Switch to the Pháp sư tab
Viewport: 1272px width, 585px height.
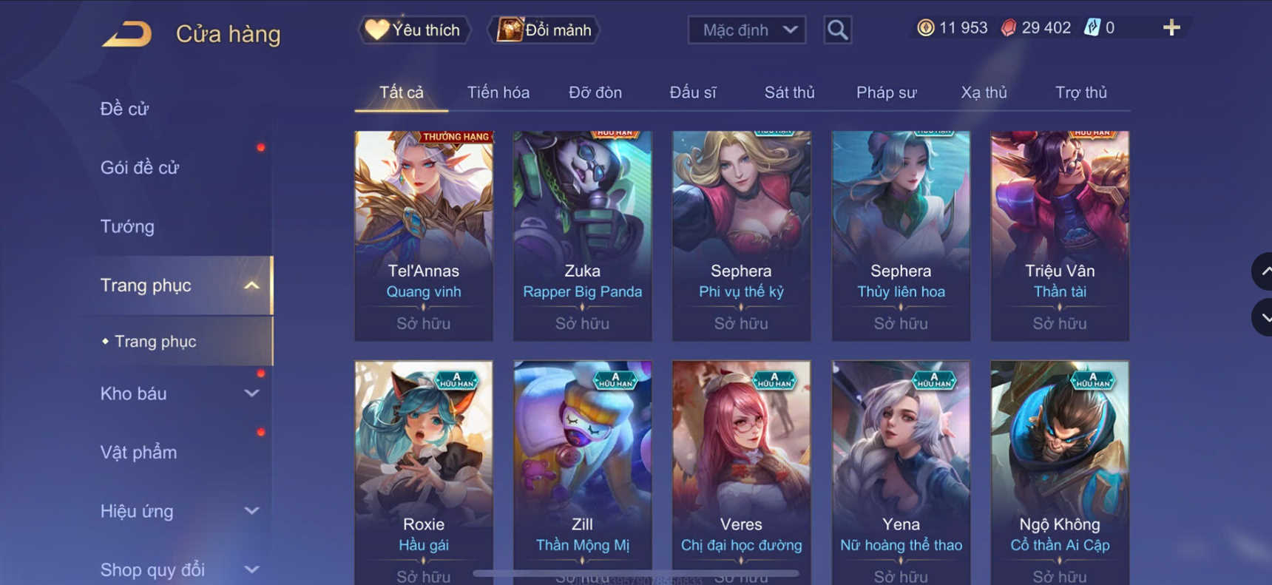[886, 92]
